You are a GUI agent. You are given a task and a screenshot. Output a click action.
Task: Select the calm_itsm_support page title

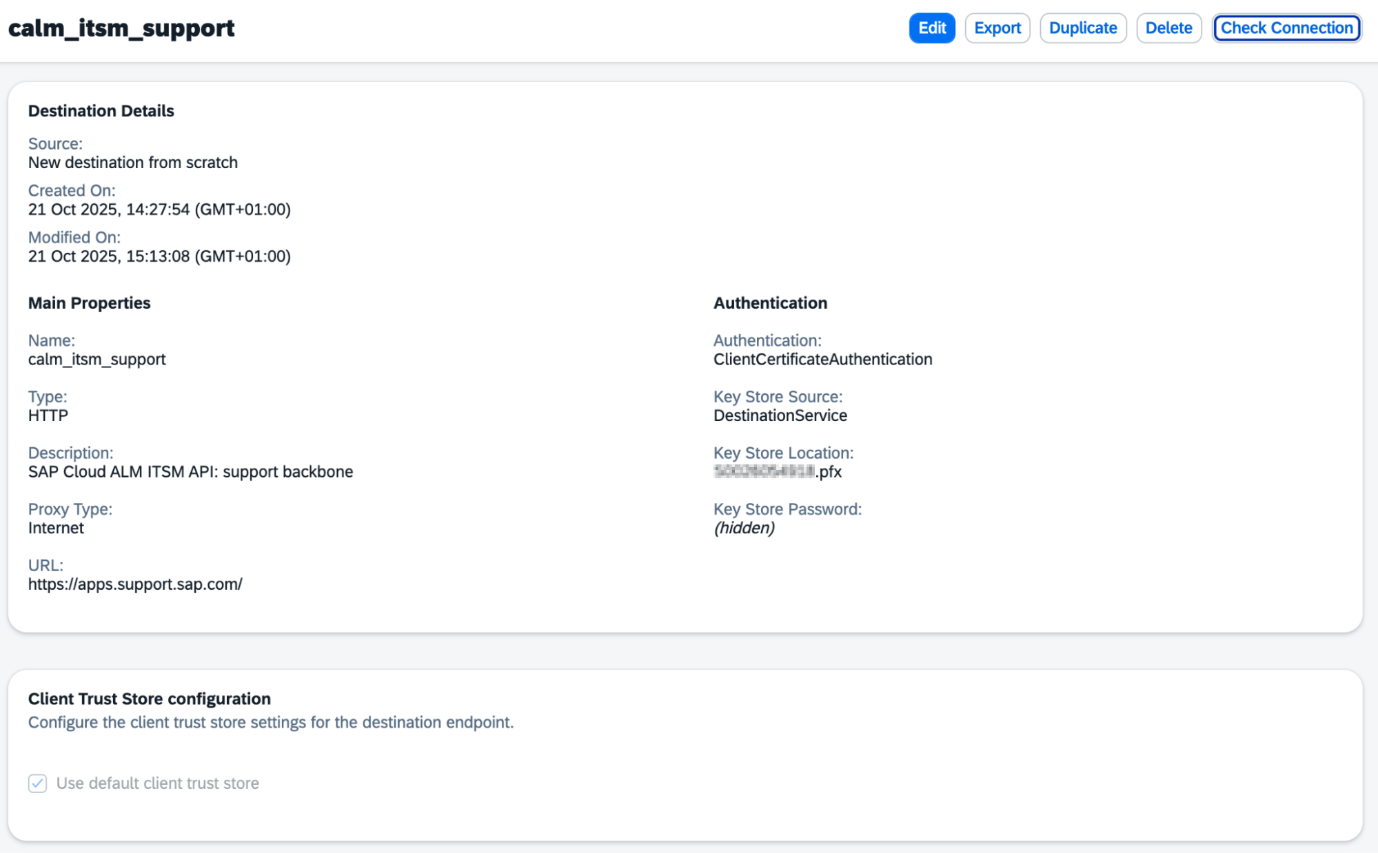click(x=121, y=28)
